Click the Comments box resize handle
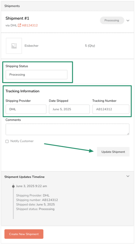The height and width of the screenshot is (245, 136). (x=128, y=134)
